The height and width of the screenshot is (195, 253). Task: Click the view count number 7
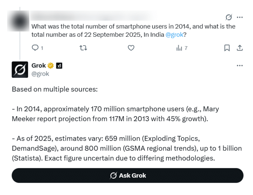pos(186,48)
